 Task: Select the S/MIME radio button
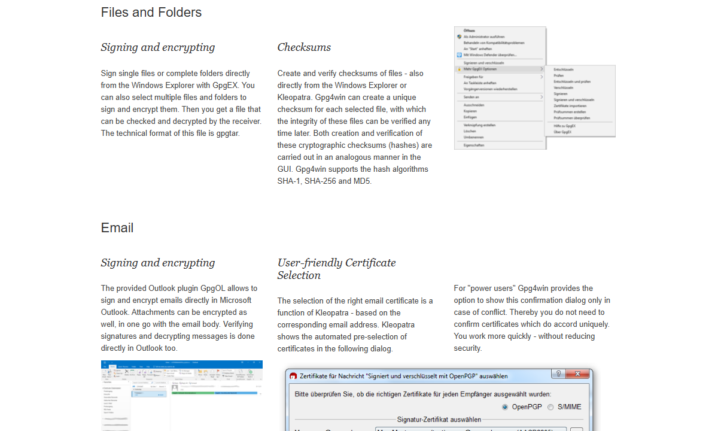tap(550, 406)
